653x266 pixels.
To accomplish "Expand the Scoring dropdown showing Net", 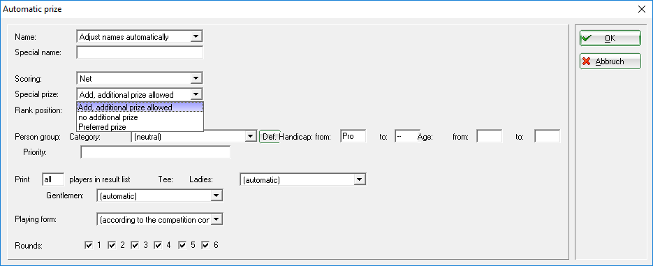I will click(140, 78).
